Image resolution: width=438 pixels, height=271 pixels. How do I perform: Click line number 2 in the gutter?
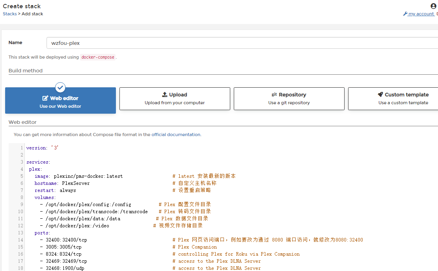tap(22, 155)
